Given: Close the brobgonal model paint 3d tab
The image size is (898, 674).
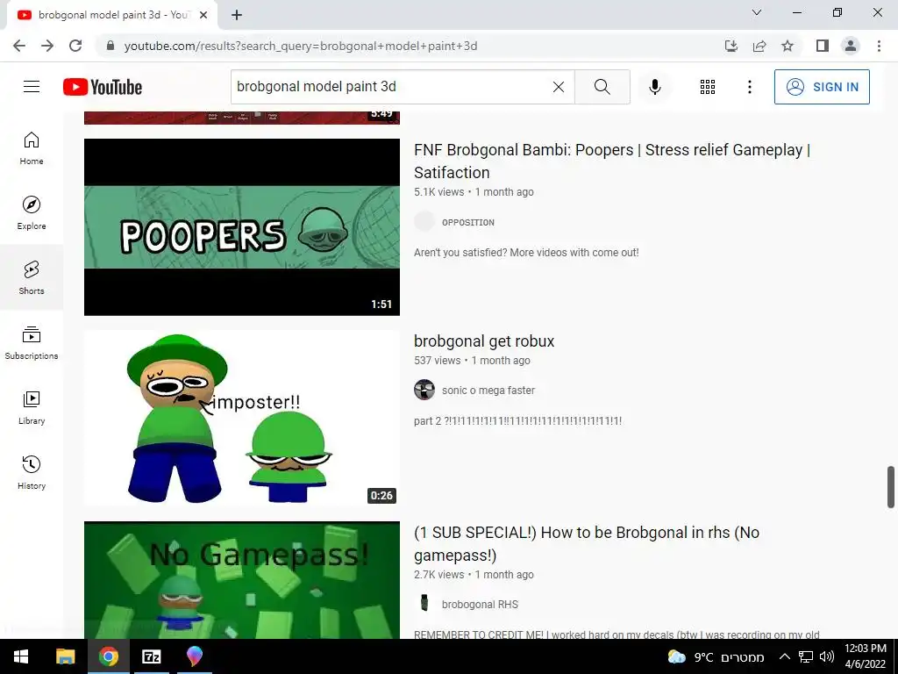Looking at the screenshot, I should (203, 15).
